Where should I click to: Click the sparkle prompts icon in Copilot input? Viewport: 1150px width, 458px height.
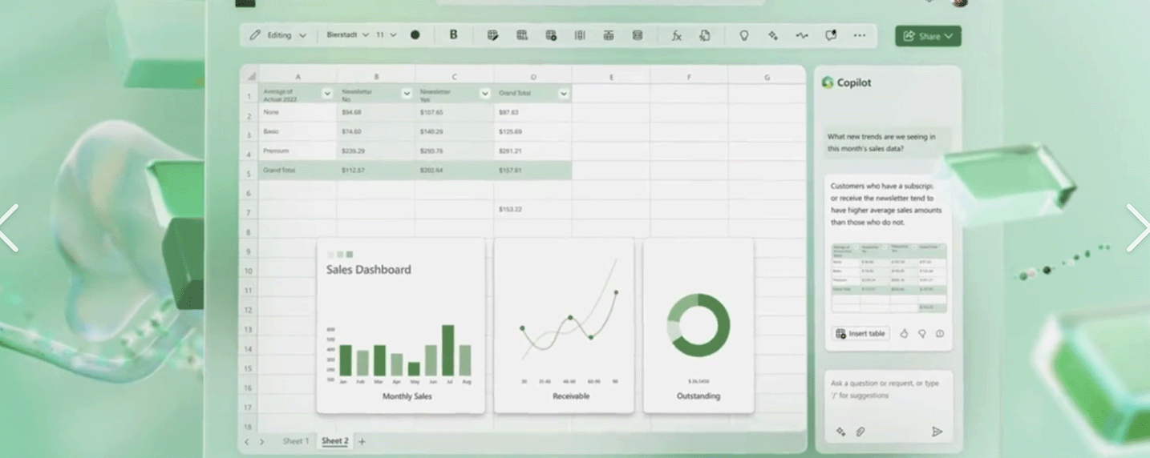840,432
